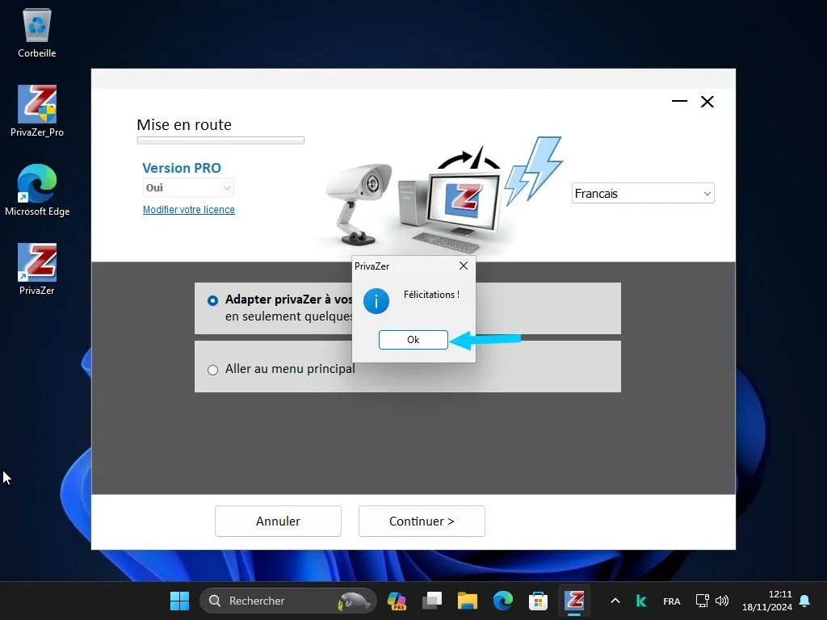Minimize the PrivaZer setup window

679,101
